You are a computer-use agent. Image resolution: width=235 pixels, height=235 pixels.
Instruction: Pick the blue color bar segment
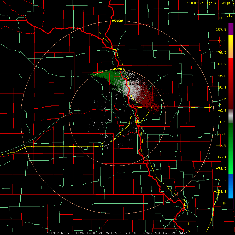point(231,186)
